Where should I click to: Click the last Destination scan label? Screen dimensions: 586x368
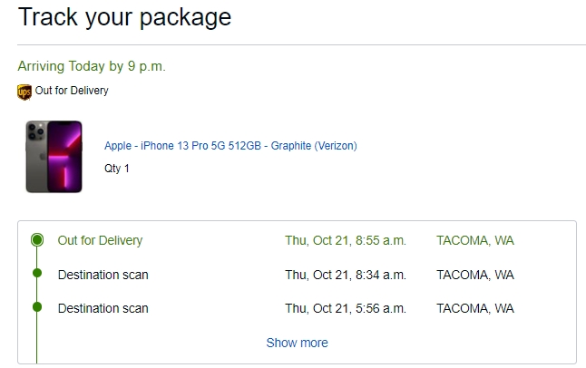pos(103,308)
